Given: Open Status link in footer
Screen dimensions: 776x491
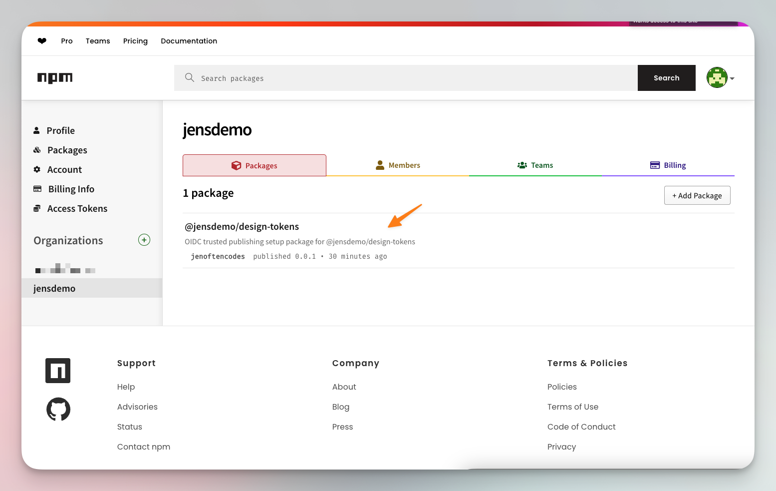Looking at the screenshot, I should (x=130, y=427).
